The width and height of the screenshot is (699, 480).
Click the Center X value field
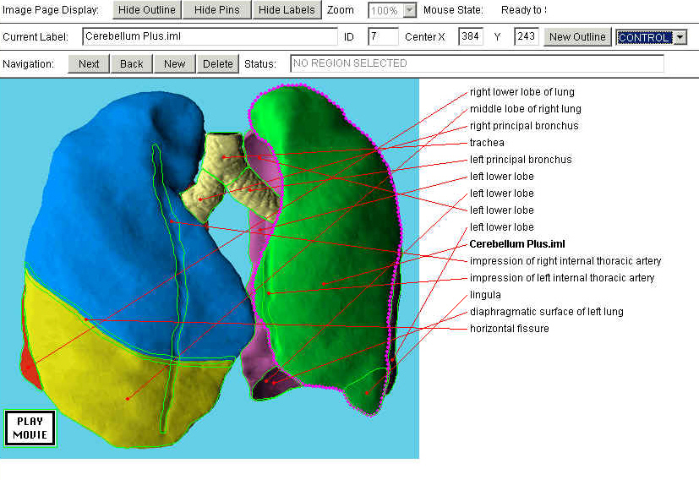coord(470,37)
